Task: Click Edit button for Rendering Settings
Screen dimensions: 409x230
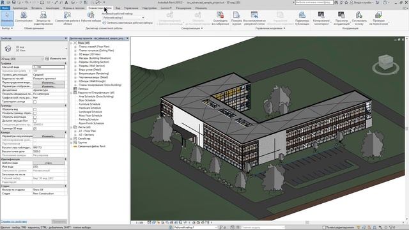Action: [49, 136]
